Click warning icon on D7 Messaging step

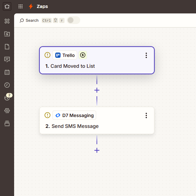pos(47,115)
